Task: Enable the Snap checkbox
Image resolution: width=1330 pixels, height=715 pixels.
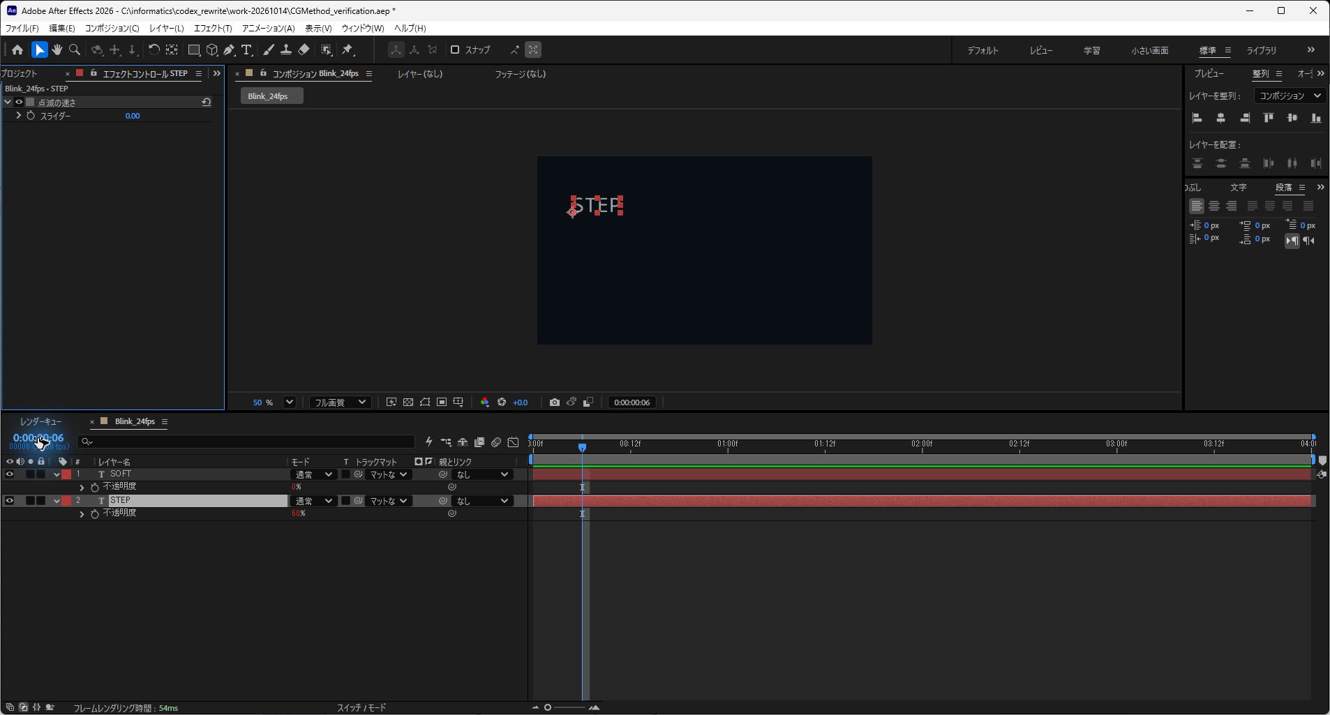Action: [x=455, y=50]
